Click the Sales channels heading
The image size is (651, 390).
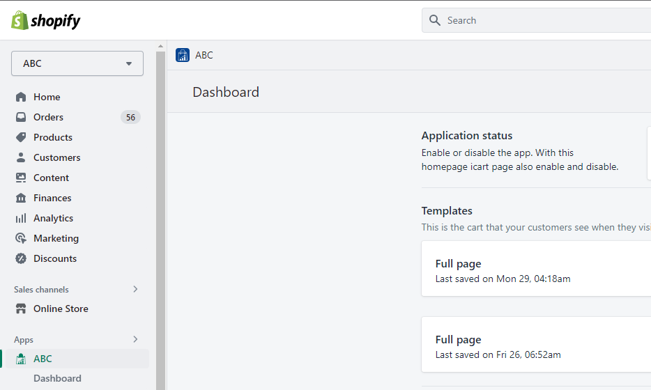(41, 290)
